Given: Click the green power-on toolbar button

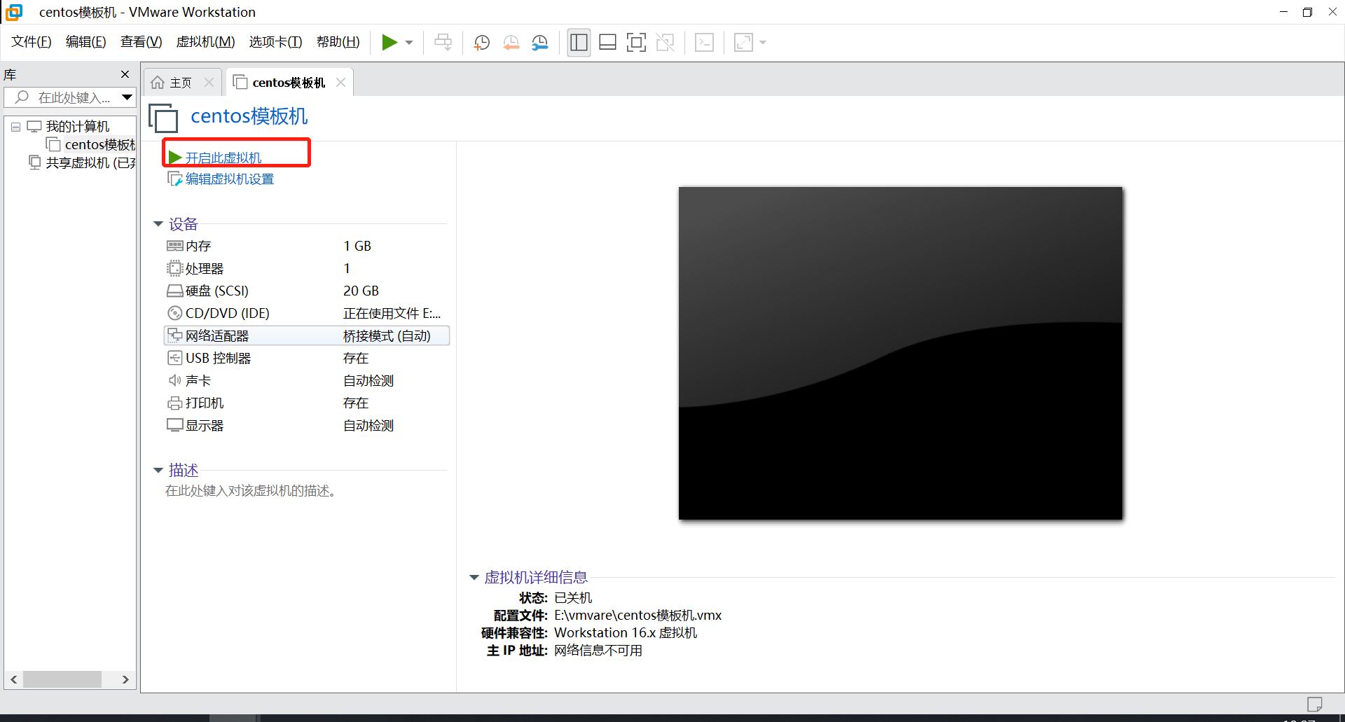Looking at the screenshot, I should (x=389, y=43).
